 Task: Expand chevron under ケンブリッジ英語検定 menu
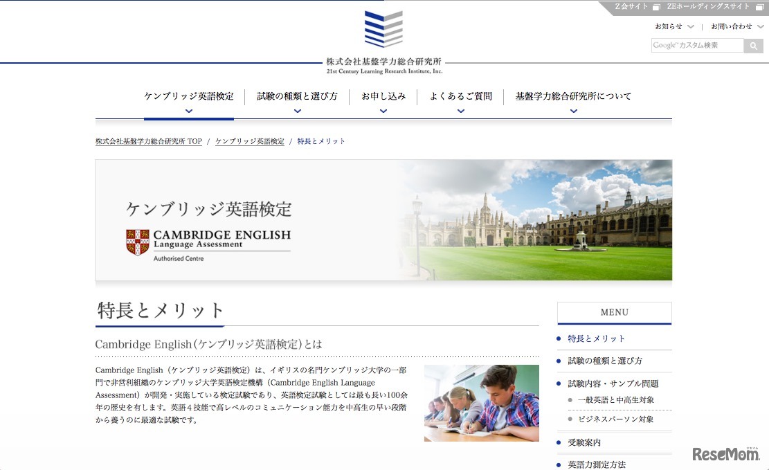189,111
